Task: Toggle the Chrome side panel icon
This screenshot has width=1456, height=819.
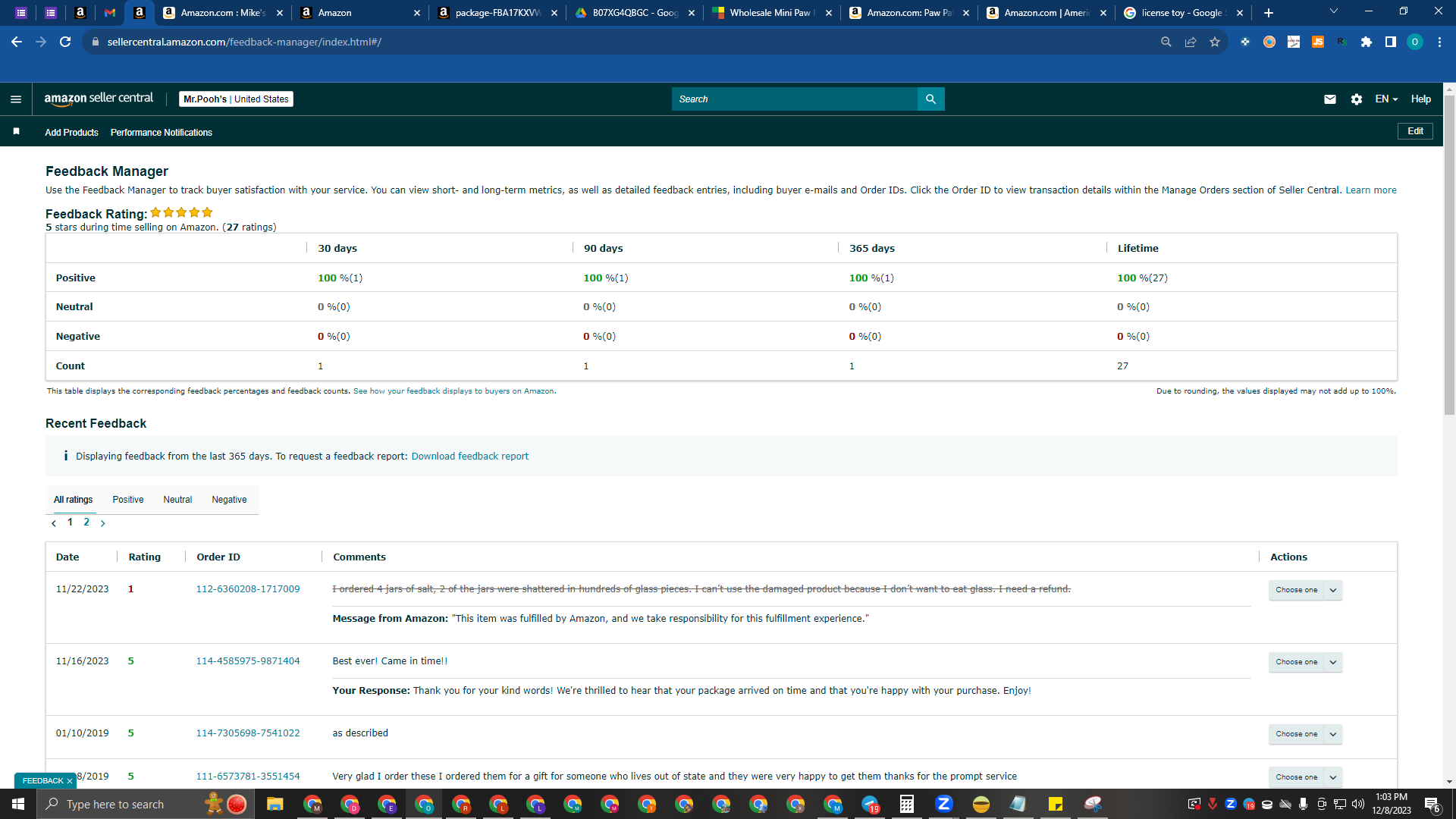Action: tap(1391, 42)
